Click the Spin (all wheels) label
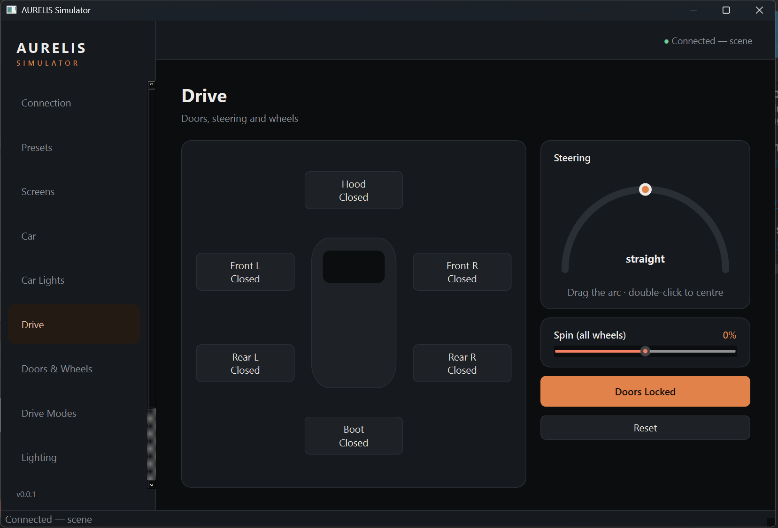 (590, 335)
